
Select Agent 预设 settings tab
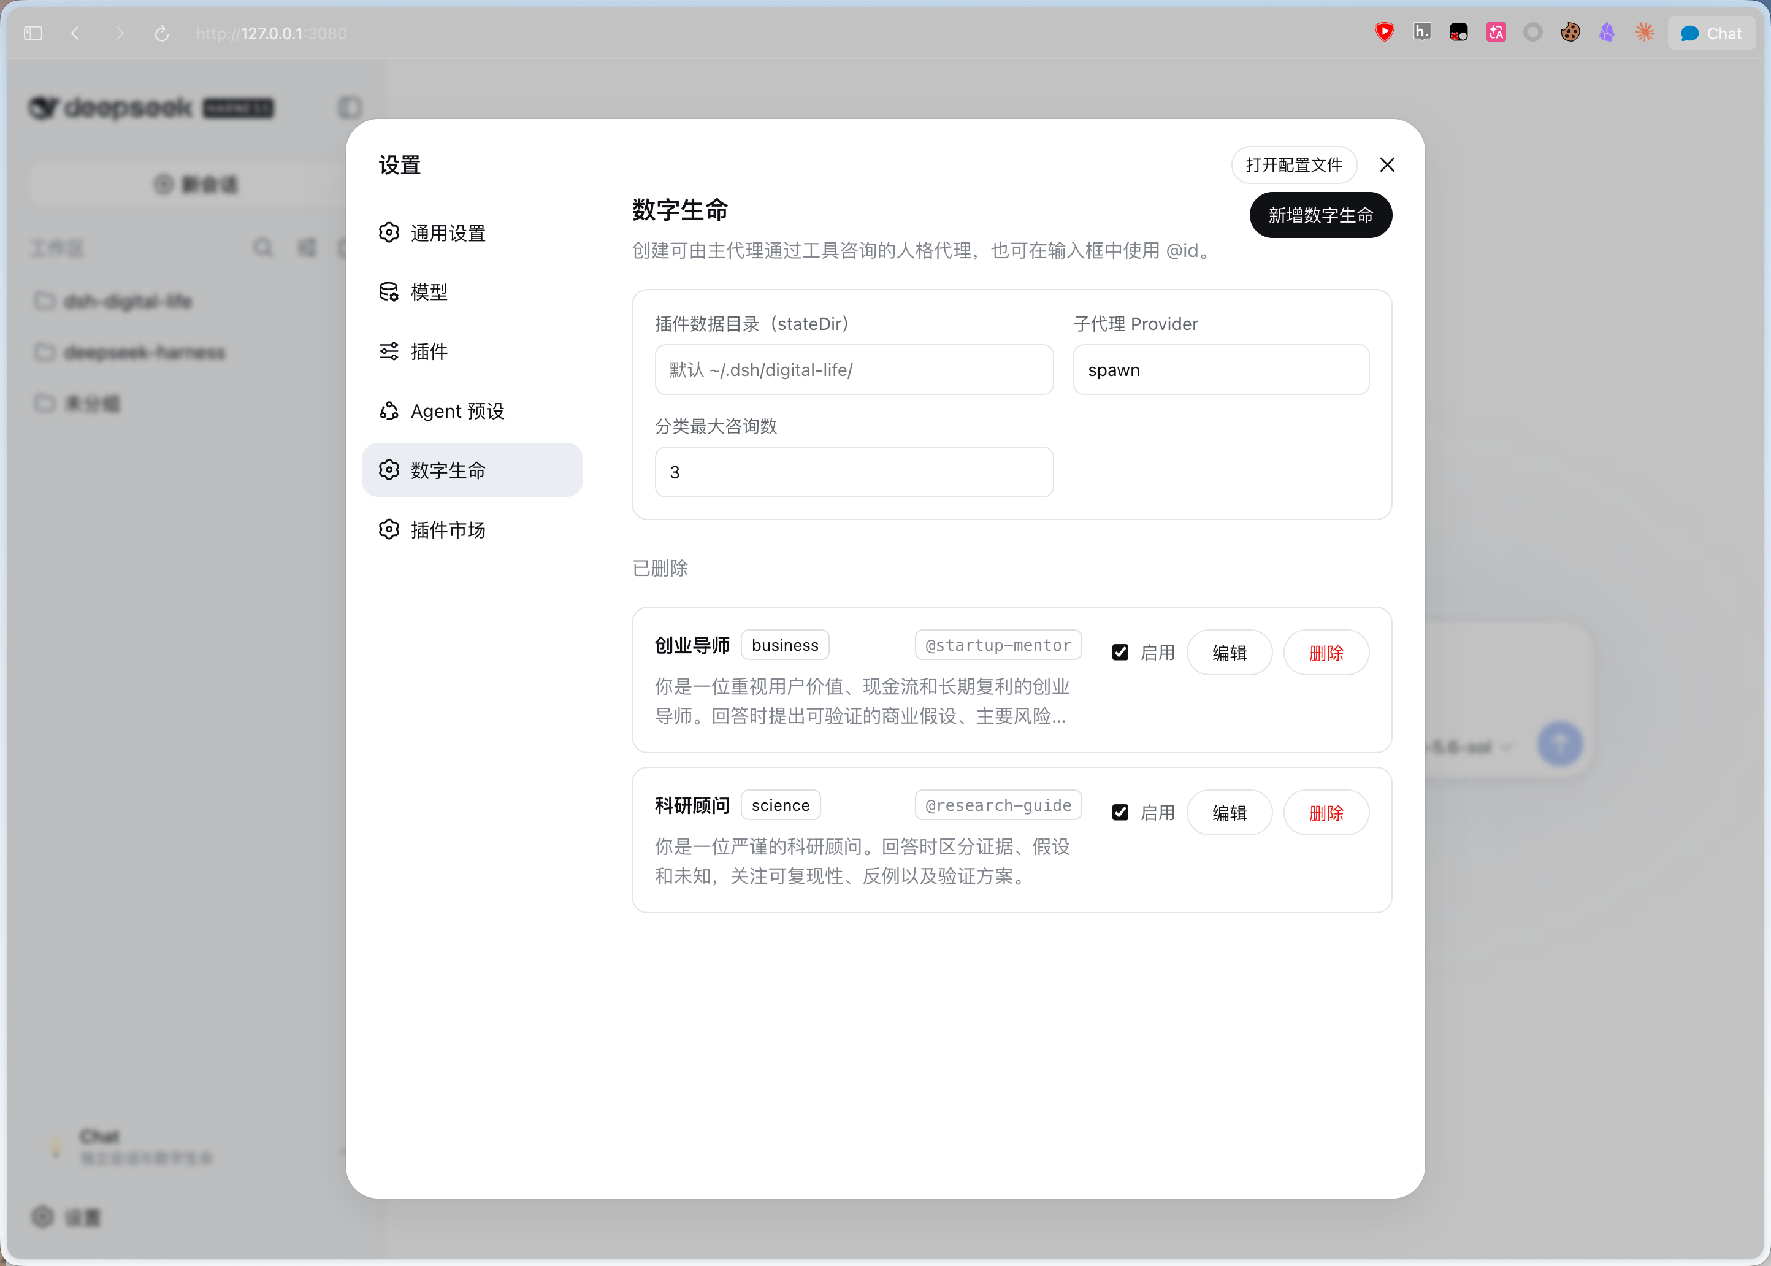click(x=472, y=411)
